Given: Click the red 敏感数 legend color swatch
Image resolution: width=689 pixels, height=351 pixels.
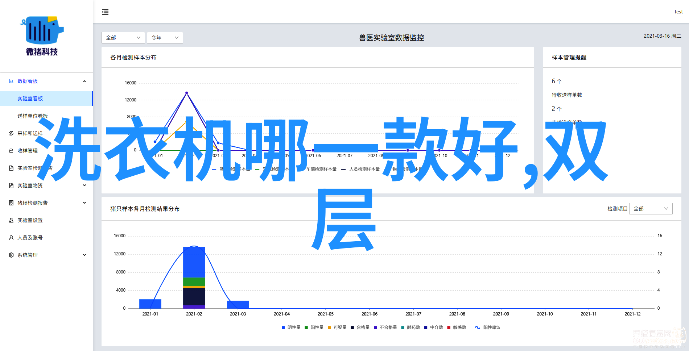Looking at the screenshot, I should (x=449, y=327).
